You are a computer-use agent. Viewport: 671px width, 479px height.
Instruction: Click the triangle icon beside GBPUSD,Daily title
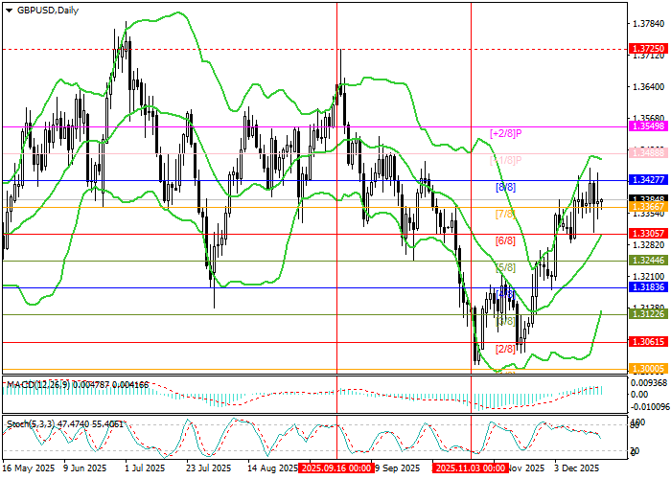(x=9, y=10)
